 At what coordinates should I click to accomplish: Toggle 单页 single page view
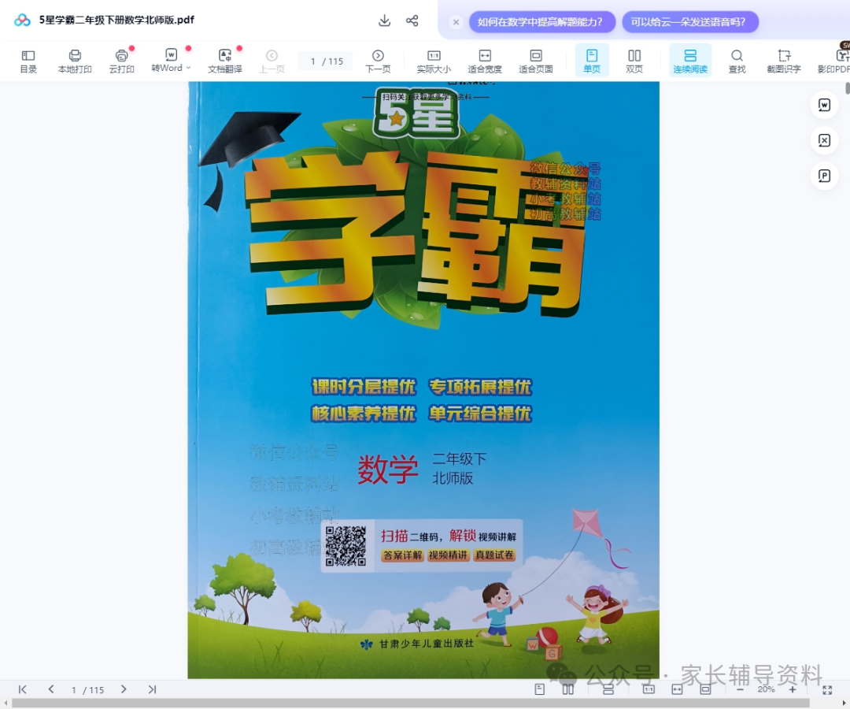(591, 61)
